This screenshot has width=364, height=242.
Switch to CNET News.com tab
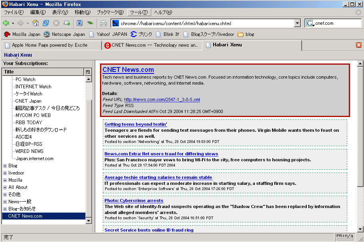(152, 45)
